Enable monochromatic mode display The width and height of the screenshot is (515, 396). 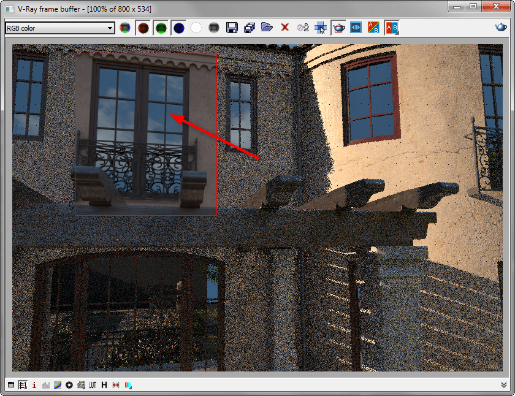point(214,28)
